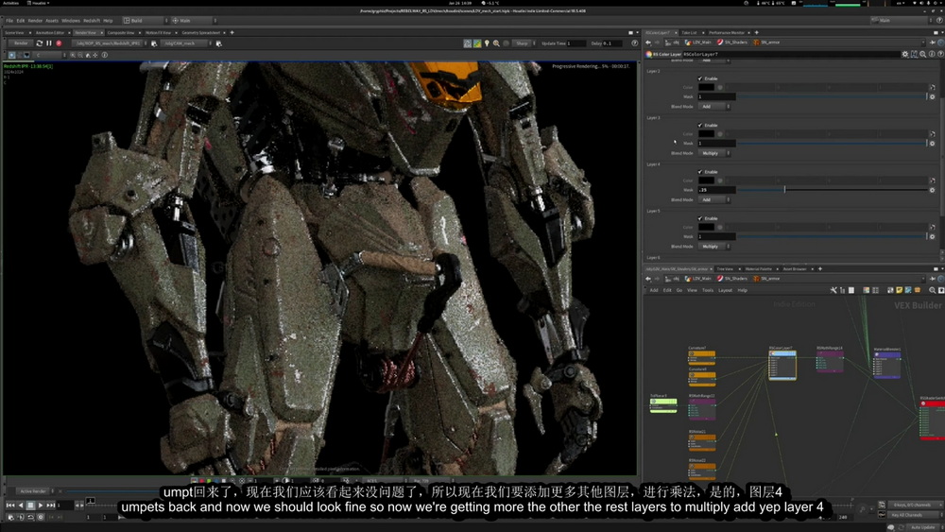The width and height of the screenshot is (945, 532).
Task: Go back in the parameter pane path
Action: pos(648,43)
